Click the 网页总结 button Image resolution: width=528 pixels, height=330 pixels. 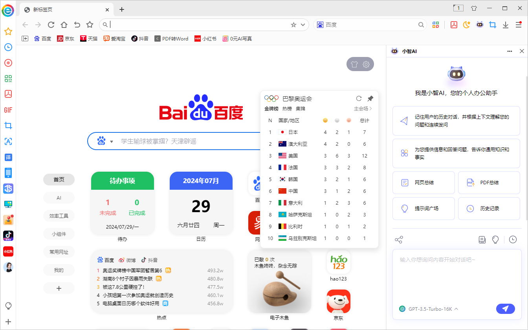[x=423, y=182]
